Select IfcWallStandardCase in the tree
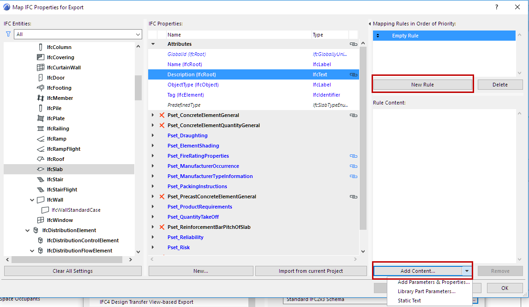The width and height of the screenshot is (529, 307). (x=76, y=210)
